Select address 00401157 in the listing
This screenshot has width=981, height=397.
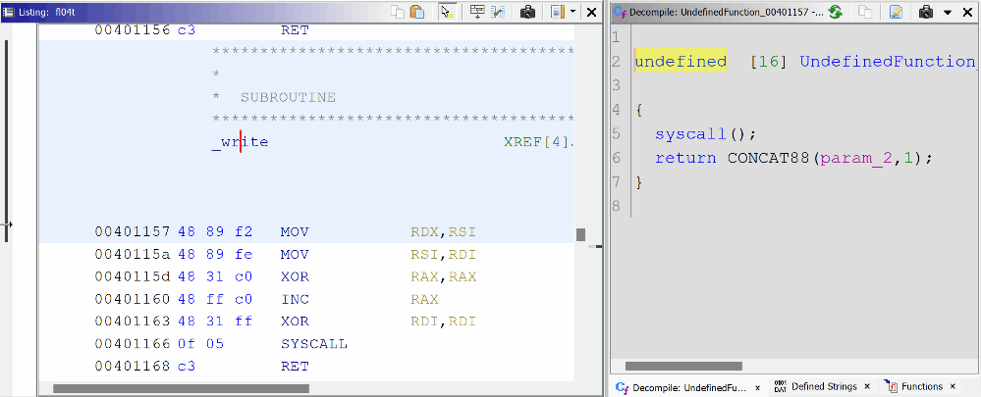132,232
